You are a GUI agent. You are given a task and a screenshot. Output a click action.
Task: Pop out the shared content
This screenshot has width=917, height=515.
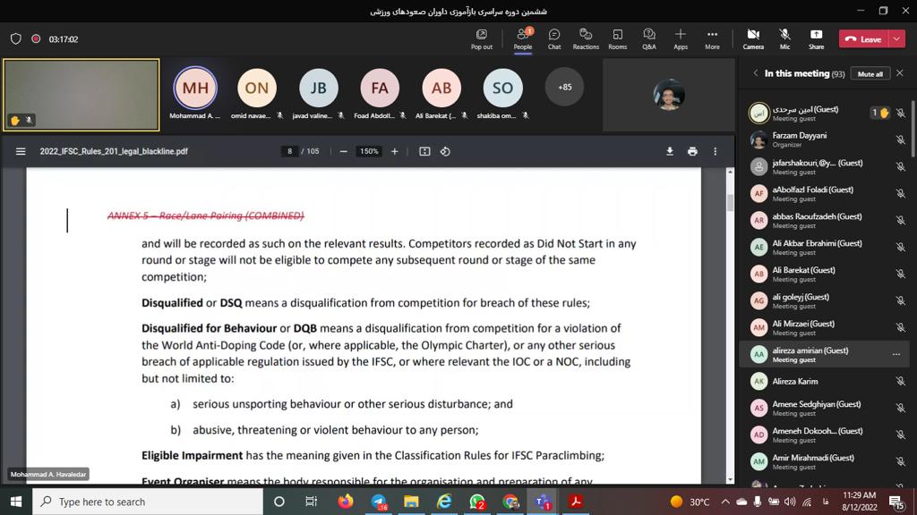[x=482, y=38]
